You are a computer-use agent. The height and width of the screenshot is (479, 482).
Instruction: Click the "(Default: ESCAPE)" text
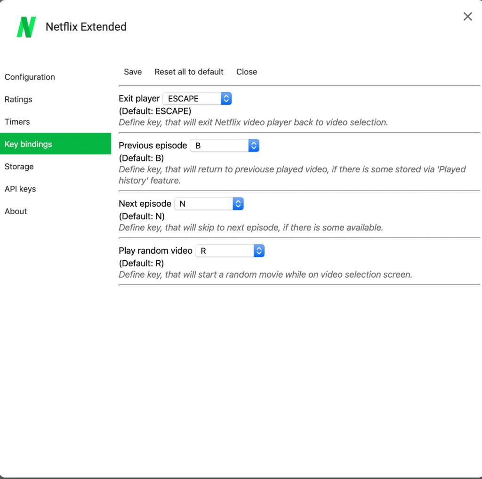pos(155,111)
